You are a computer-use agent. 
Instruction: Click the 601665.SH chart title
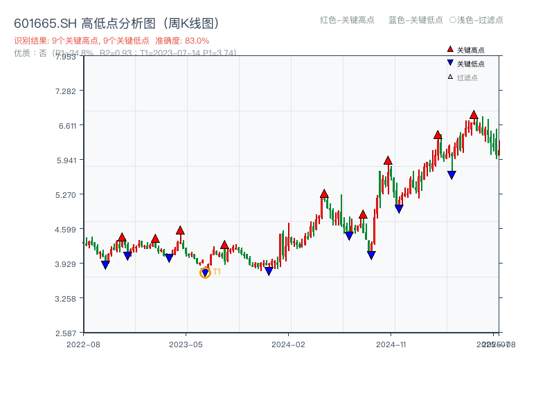(x=116, y=24)
